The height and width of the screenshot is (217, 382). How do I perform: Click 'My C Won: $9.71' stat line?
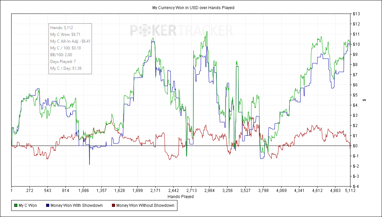pos(65,35)
